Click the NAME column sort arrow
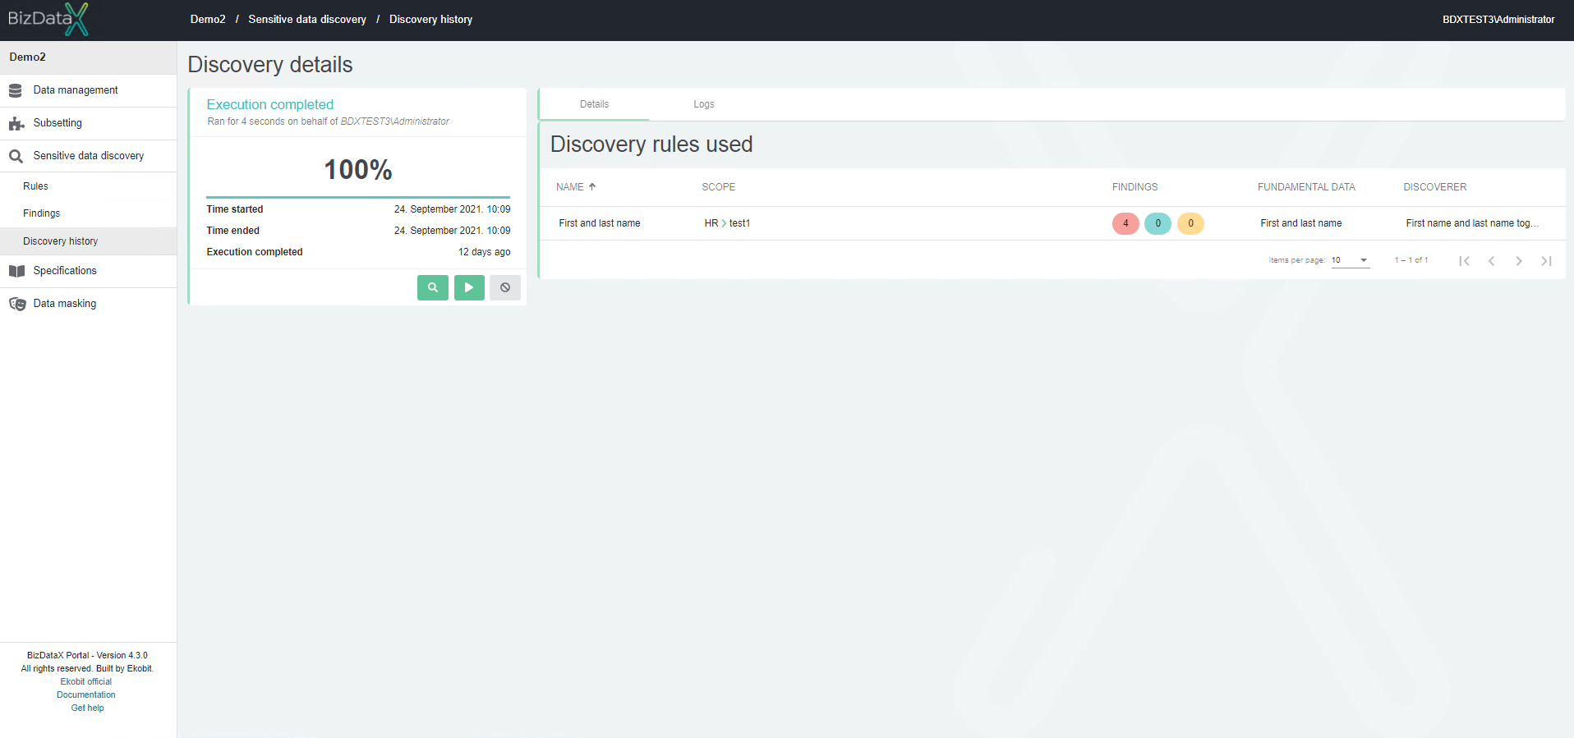This screenshot has height=738, width=1574. [592, 187]
